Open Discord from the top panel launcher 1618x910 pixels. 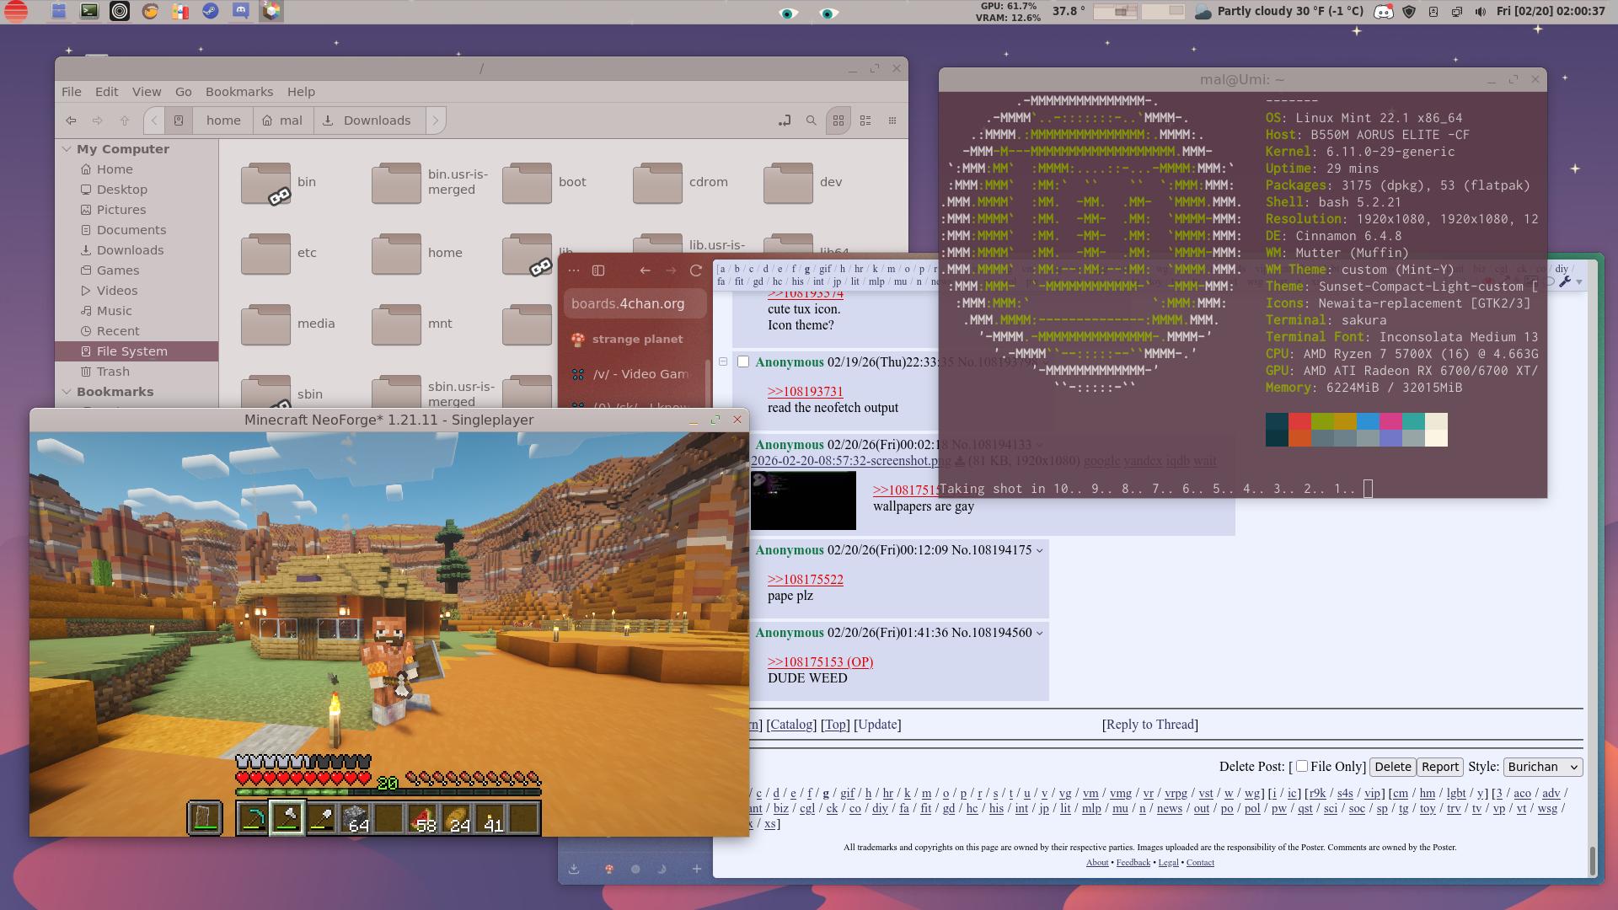240,12
